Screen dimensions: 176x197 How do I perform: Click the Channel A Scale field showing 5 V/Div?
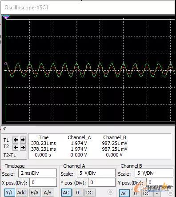(96, 173)
